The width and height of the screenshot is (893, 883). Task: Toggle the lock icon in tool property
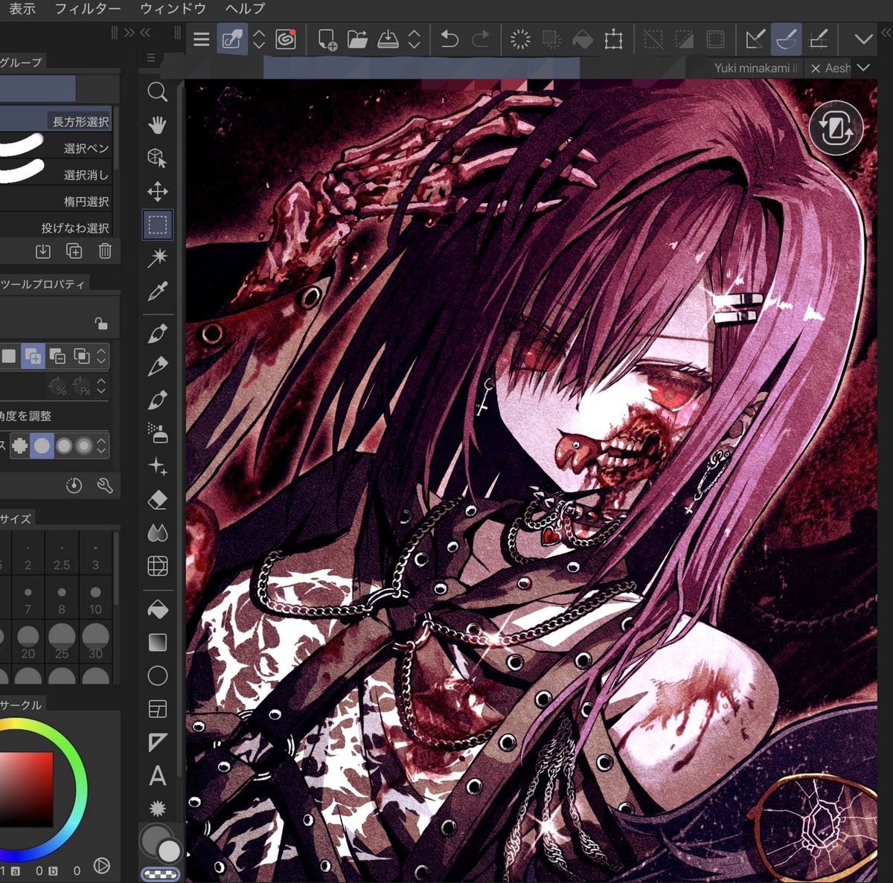100,323
